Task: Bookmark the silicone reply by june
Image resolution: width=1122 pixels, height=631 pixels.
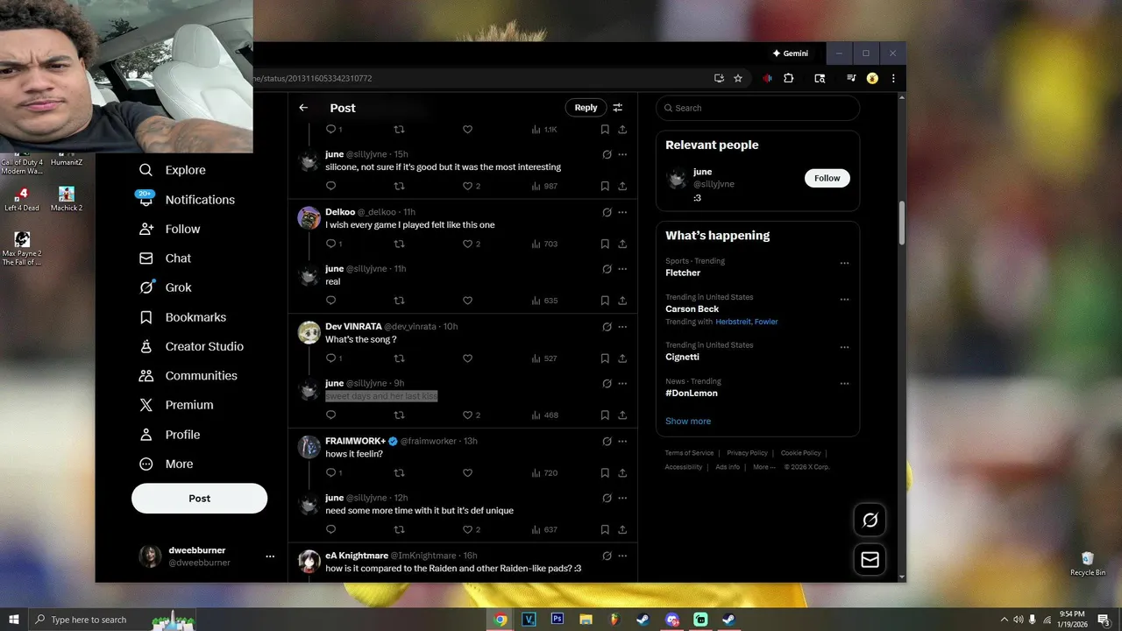Action: click(605, 186)
